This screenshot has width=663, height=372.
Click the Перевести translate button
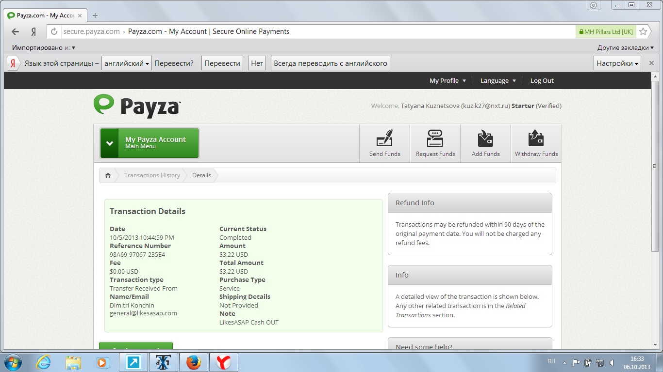pyautogui.click(x=222, y=63)
